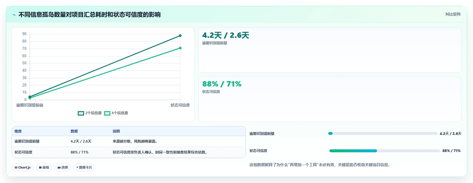Click the y-axis value 50 on the chart

click(24, 63)
